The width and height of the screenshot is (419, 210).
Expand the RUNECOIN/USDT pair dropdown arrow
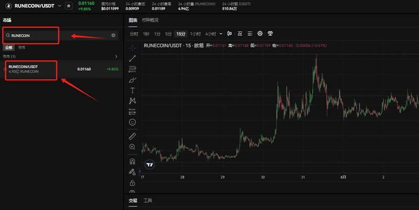60,6
